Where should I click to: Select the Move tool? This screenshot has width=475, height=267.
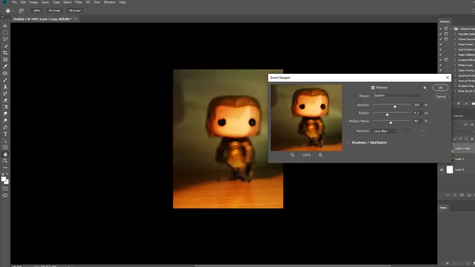coord(5,26)
